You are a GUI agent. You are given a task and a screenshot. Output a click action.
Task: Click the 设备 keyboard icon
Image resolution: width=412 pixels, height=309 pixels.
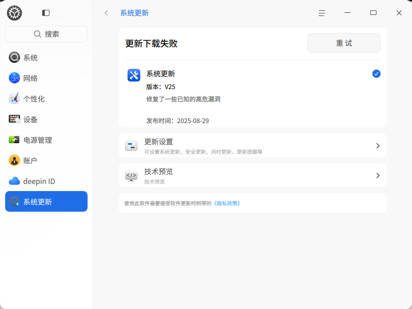(14, 119)
